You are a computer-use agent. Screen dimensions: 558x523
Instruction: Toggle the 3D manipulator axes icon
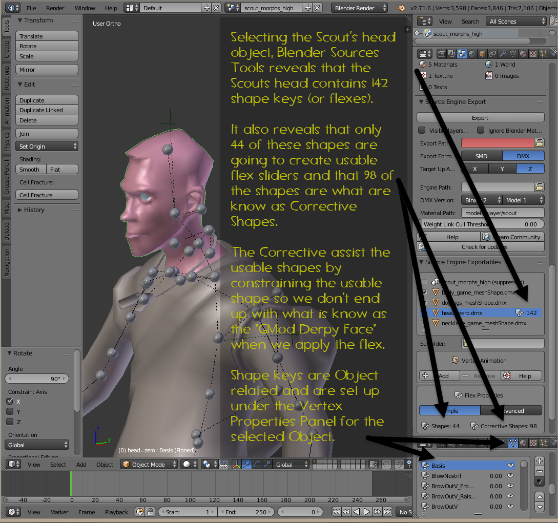pyautogui.click(x=236, y=464)
